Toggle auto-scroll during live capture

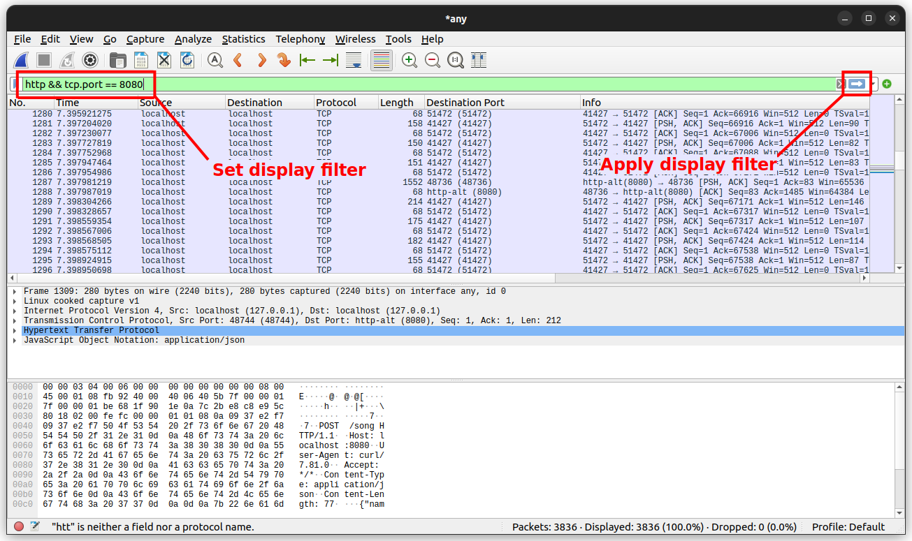(354, 60)
